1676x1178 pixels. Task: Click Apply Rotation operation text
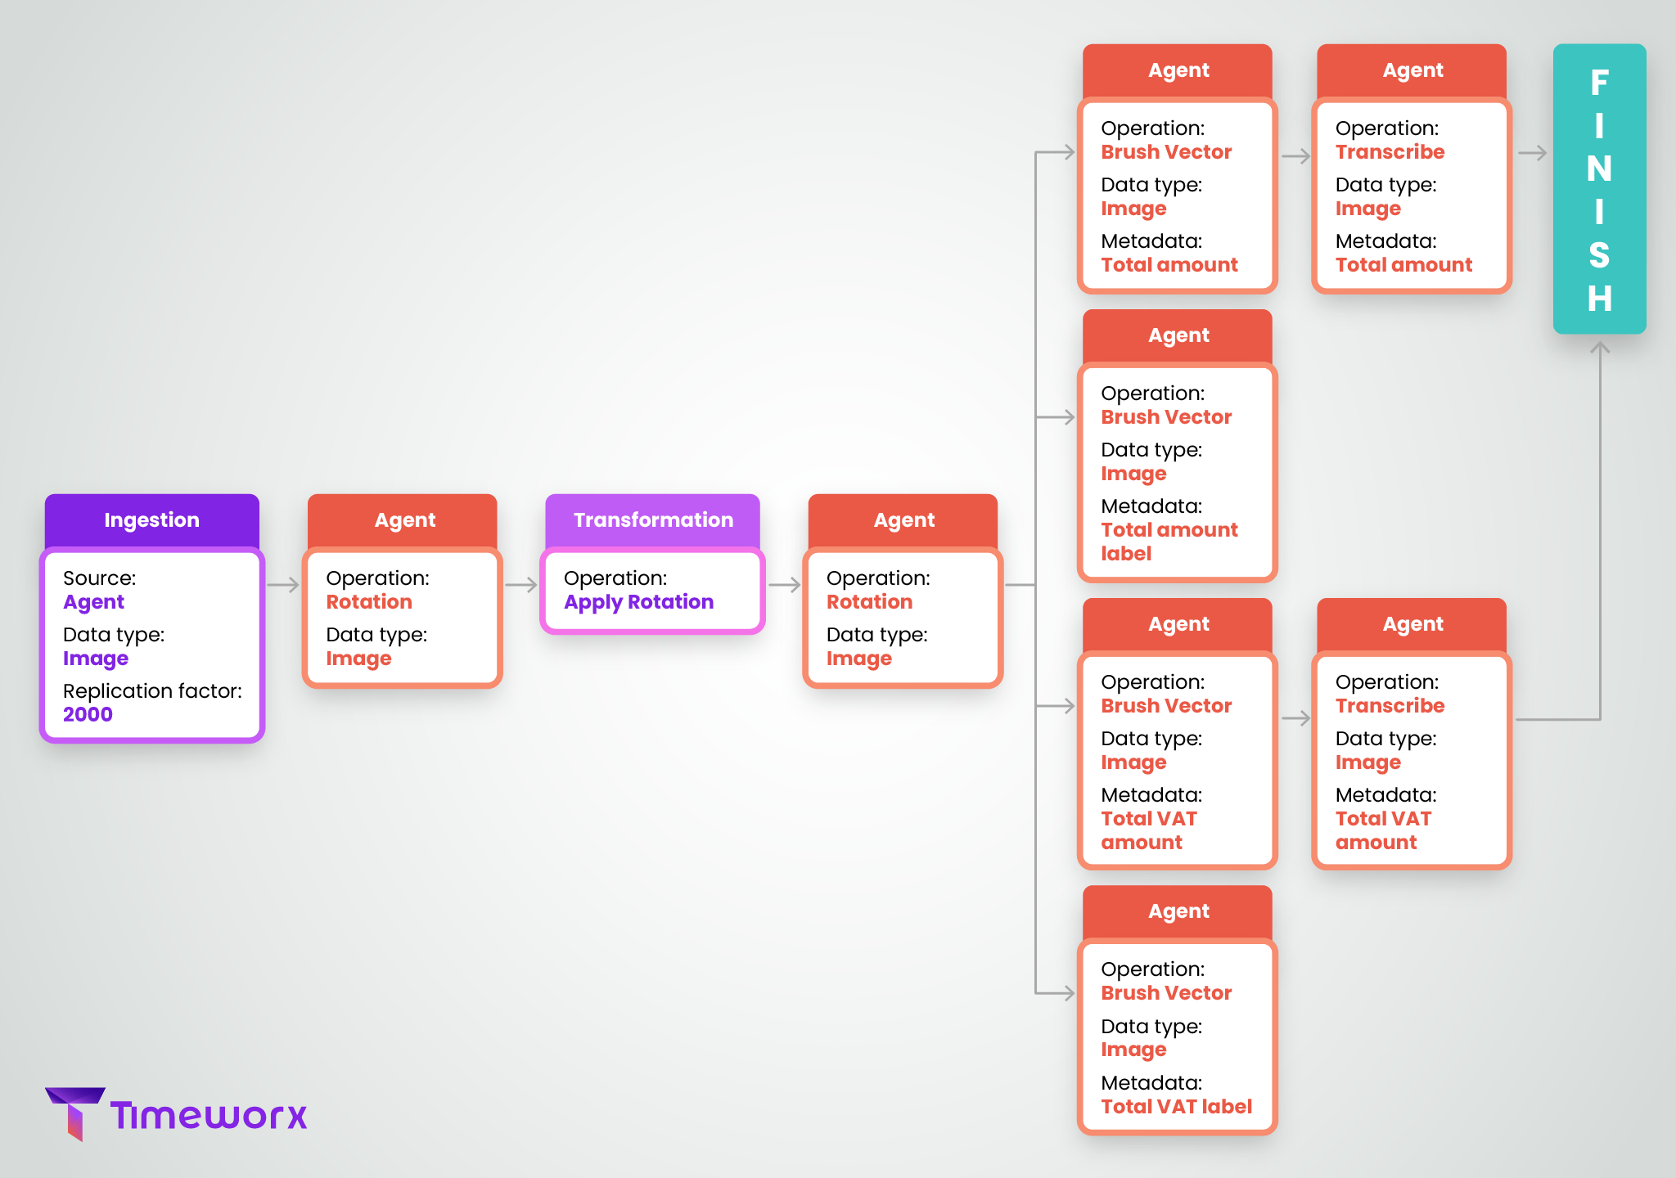[x=638, y=602]
